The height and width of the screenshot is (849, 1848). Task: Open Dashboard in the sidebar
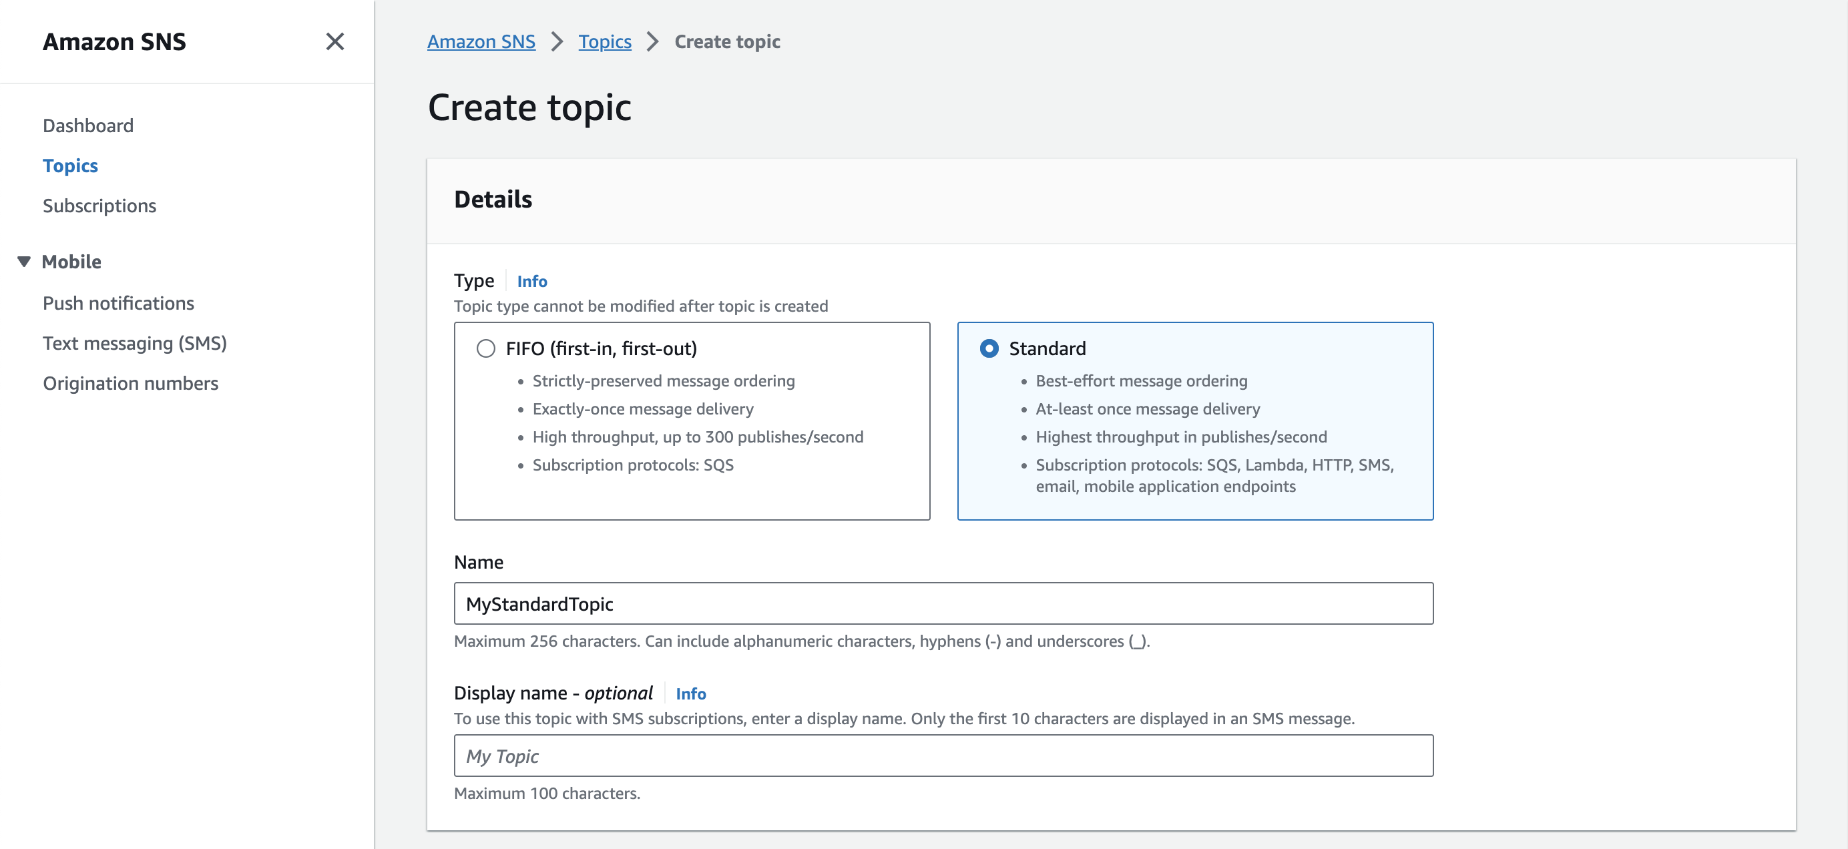(x=87, y=125)
